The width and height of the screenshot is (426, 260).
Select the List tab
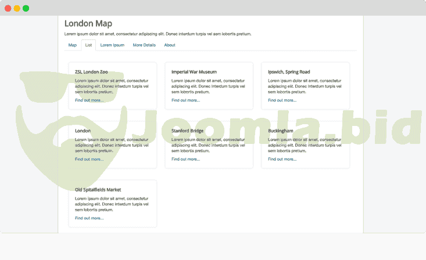pos(88,45)
